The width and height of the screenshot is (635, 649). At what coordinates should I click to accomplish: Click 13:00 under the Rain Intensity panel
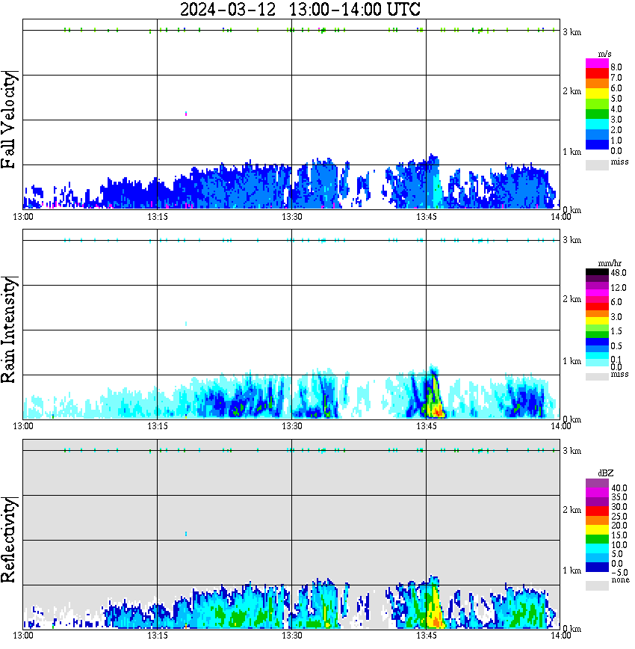[22, 426]
